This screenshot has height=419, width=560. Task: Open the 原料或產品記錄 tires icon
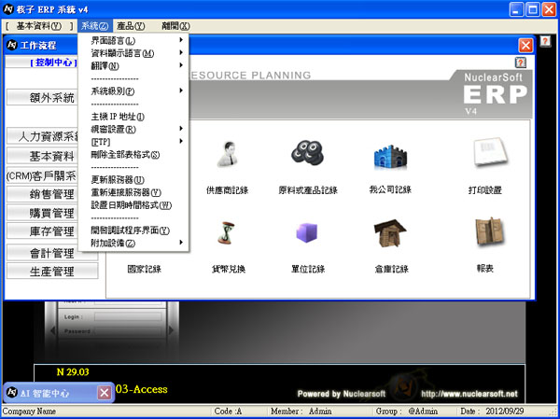[307, 152]
